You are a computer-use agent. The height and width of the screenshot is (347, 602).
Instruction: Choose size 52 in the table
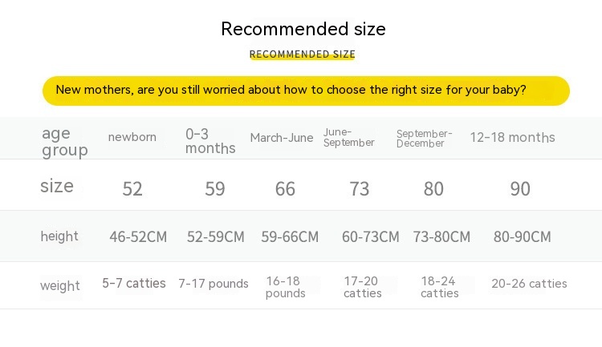132,189
